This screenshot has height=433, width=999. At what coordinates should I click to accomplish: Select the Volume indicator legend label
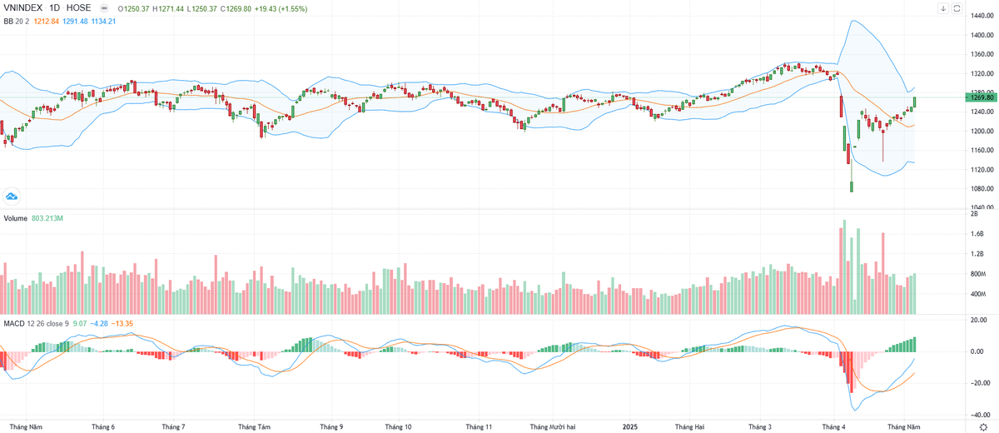15,218
